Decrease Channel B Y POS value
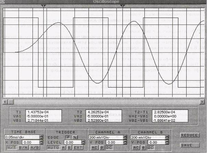Screen dimensions: 207x153 coord(167,143)
